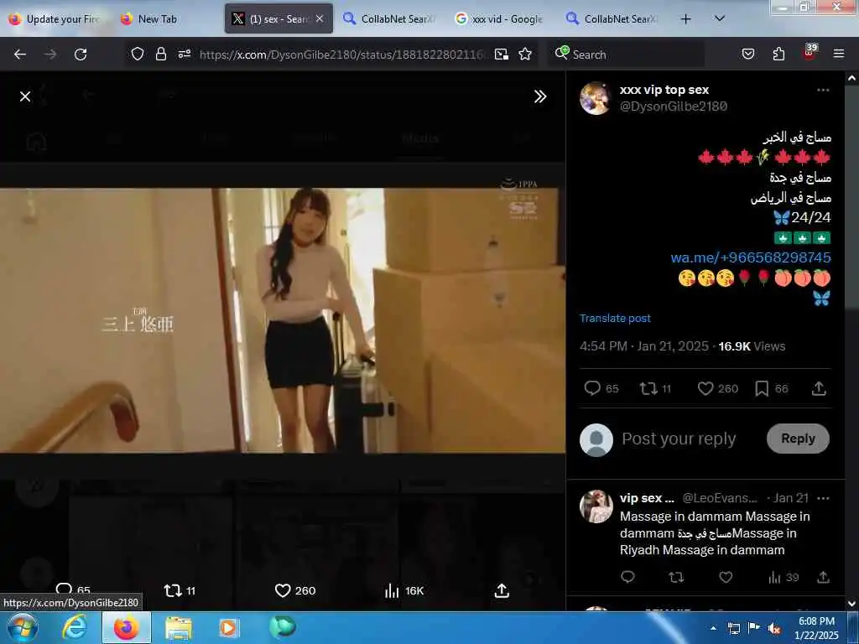This screenshot has height=644, width=859.
Task: Collapse the side panel with double chevron
Action: click(540, 96)
